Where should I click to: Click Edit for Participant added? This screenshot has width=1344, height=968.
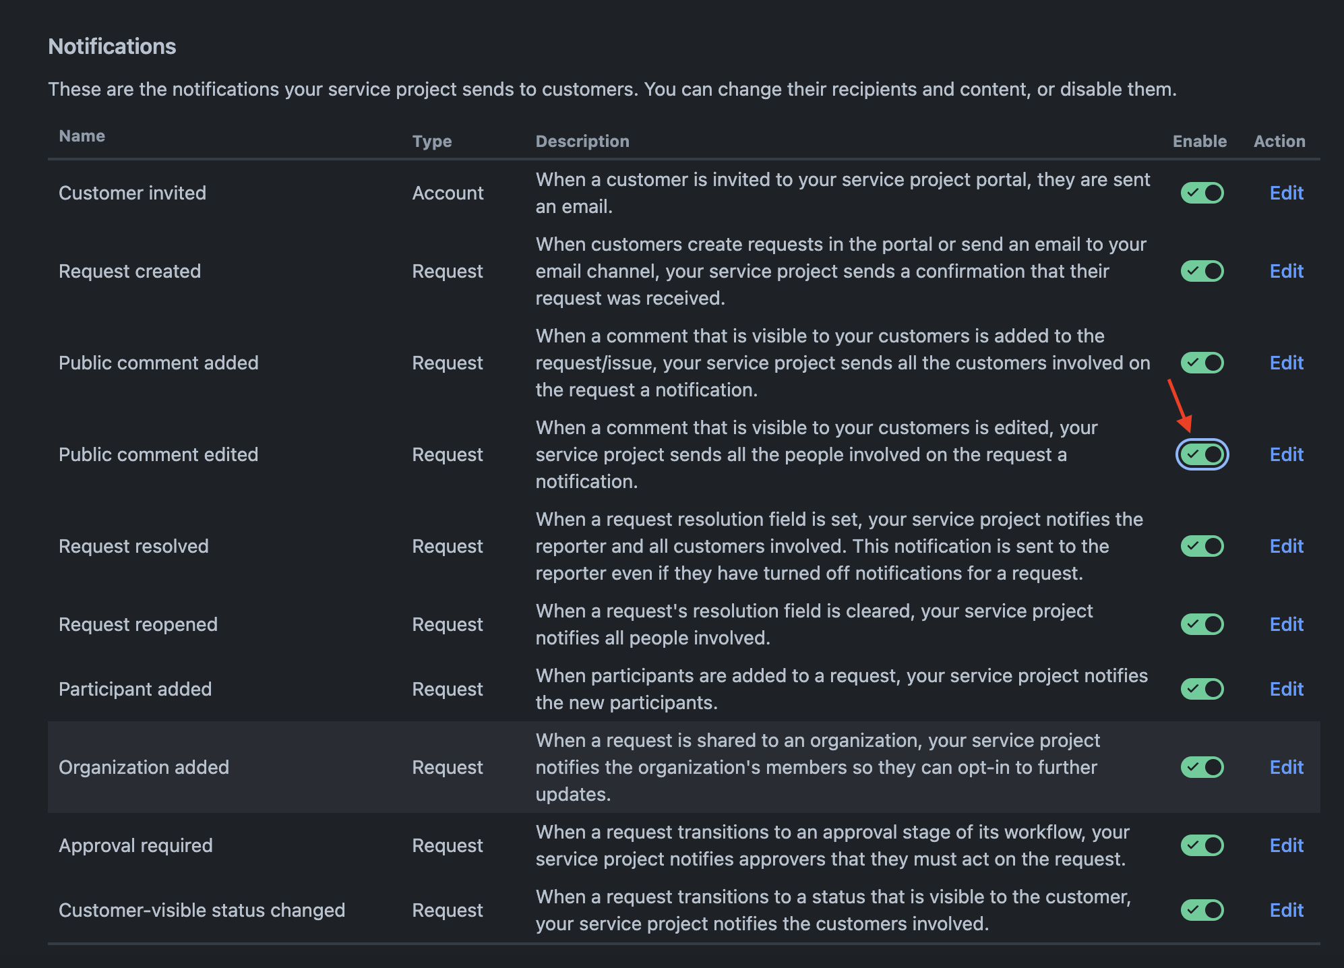click(1286, 690)
